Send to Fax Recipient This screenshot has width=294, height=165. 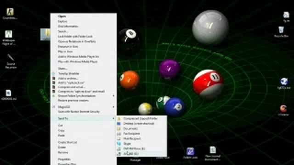click(131, 134)
